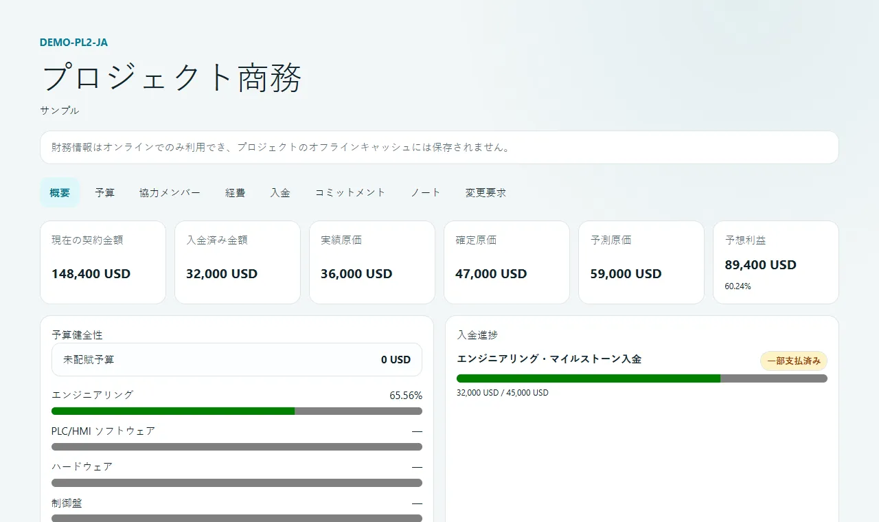Click the 32,000 USD / 45,000 USD text
The height and width of the screenshot is (522, 879).
(503, 393)
